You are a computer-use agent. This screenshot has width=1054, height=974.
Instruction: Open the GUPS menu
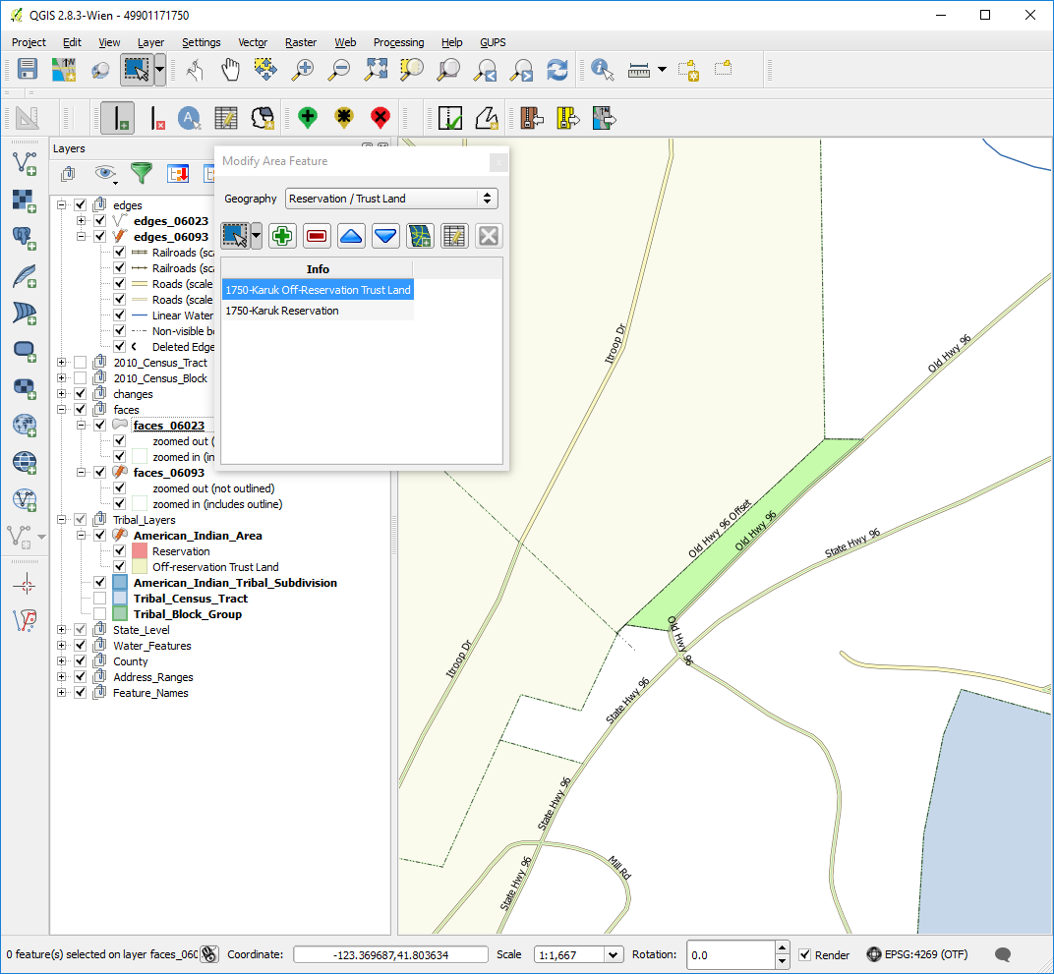point(493,42)
